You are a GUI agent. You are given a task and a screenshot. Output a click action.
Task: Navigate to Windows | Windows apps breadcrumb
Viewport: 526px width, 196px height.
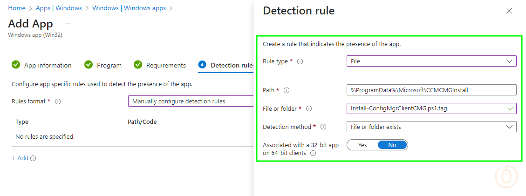point(129,8)
